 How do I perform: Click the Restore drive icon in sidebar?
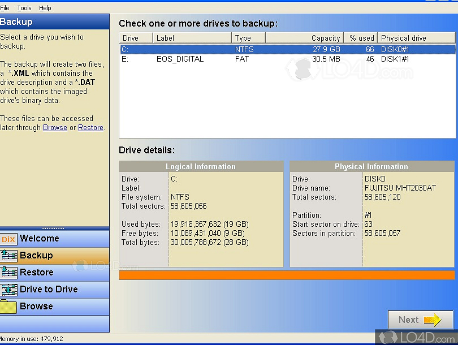pos(10,273)
